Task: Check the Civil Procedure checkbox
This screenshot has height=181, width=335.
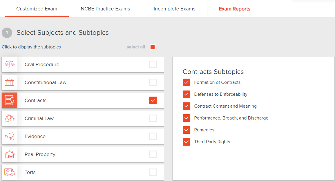Action: point(153,64)
